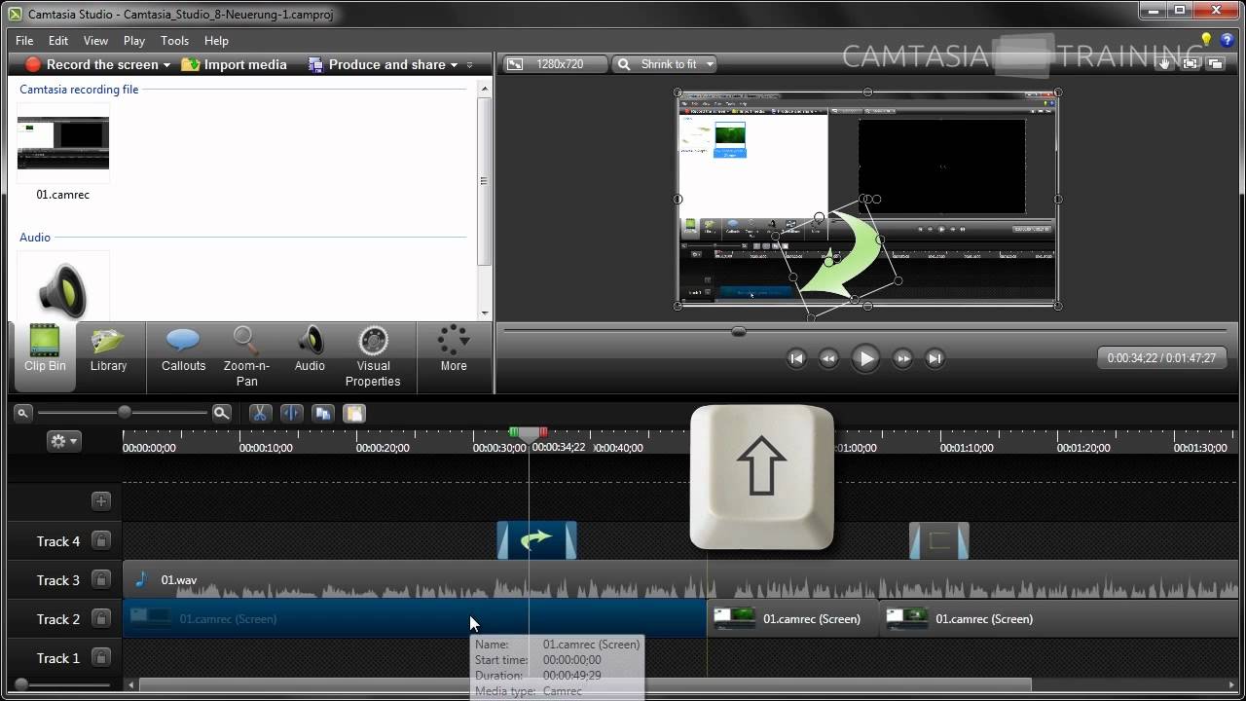Click the time display 0:00:34;22 / 0:01:47;27

[x=1161, y=358]
